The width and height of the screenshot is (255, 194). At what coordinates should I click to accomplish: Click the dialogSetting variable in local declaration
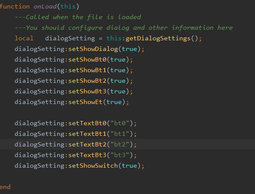[x=70, y=39]
